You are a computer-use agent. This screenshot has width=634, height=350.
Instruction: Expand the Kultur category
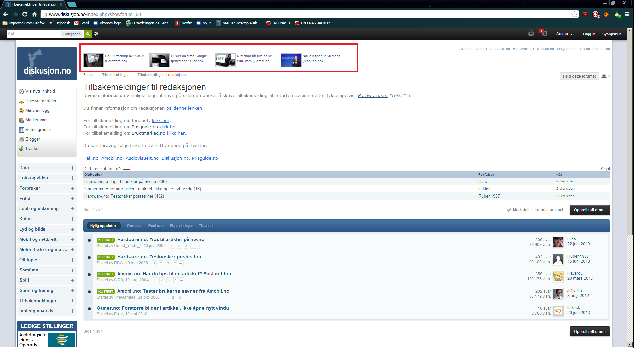click(x=72, y=219)
